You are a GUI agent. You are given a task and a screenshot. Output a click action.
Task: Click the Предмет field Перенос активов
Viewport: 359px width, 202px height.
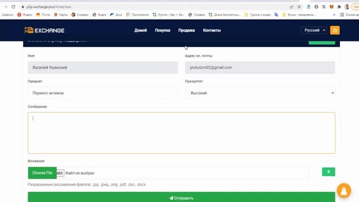(x=103, y=93)
